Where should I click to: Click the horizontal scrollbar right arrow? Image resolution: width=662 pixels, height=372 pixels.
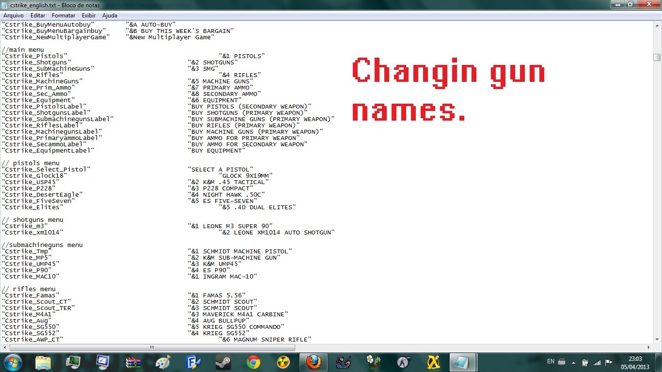click(x=648, y=347)
